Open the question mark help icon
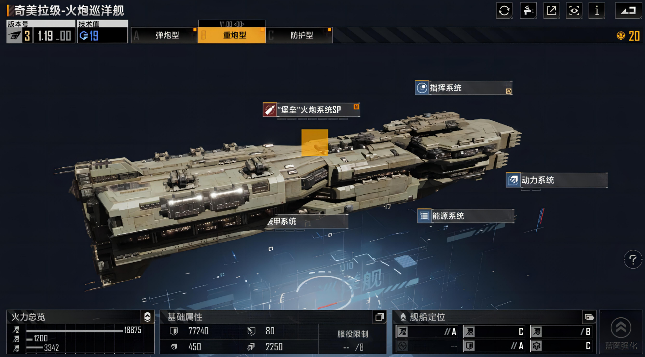The height and width of the screenshot is (357, 645). click(633, 260)
